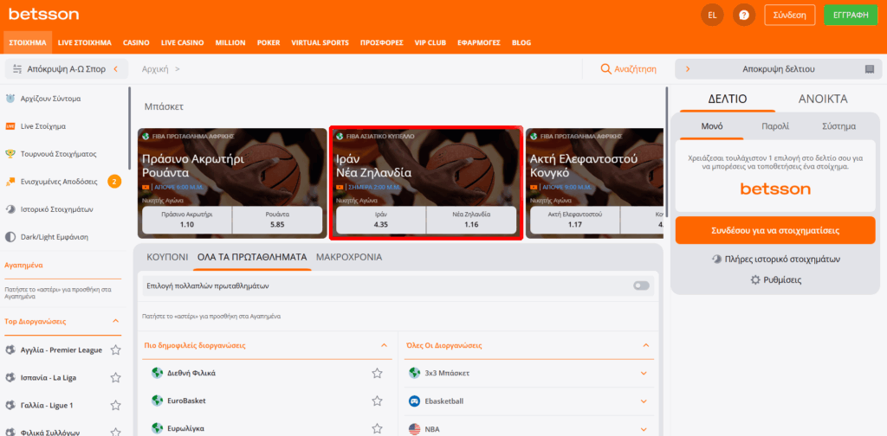887x436 pixels.
Task: Collapse sports list with Απόκρυψη Α-Ω Σπορ arrow
Action: (115, 69)
